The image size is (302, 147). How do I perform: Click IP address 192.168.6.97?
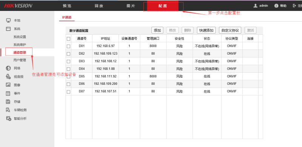coord(106,46)
